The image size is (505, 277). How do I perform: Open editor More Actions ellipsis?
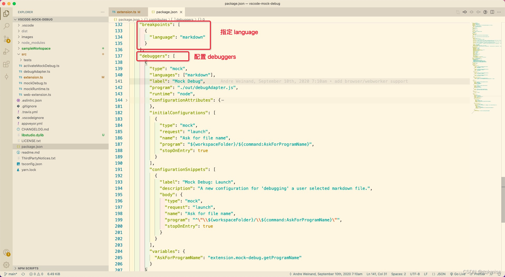click(x=499, y=12)
